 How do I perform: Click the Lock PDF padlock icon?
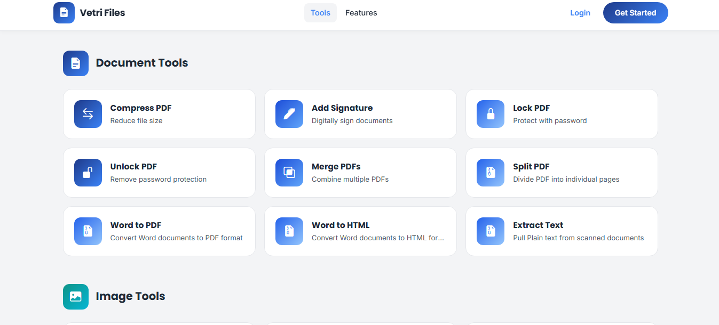tap(491, 114)
